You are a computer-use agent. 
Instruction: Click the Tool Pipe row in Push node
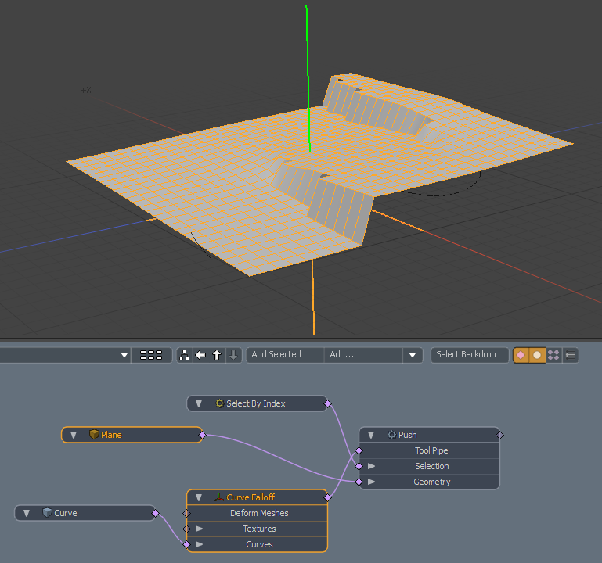click(431, 450)
